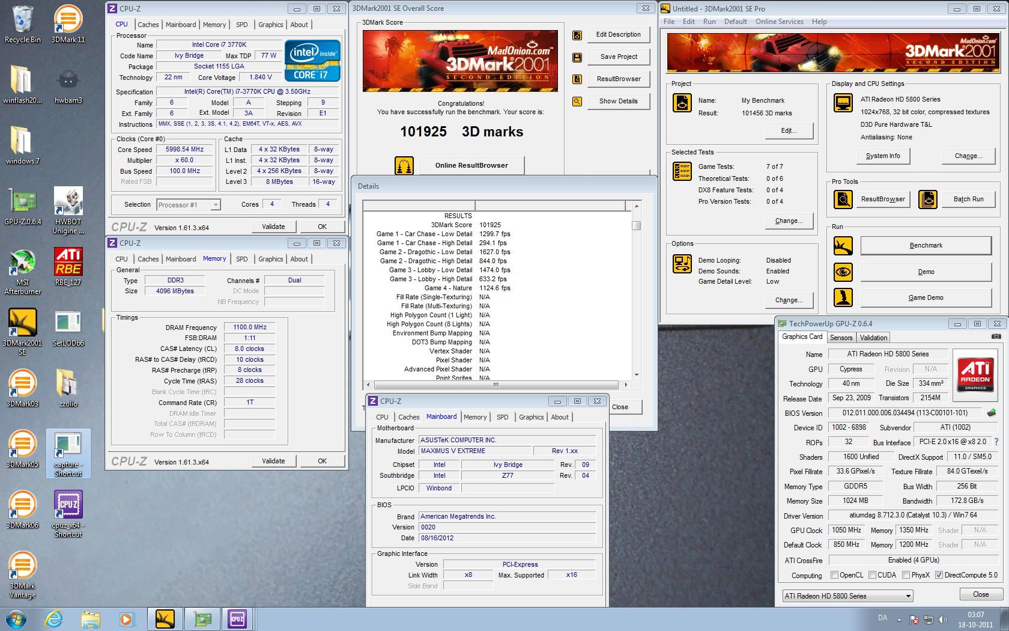Viewport: 1009px width, 631px height.
Task: Open the Run menu in 3DMark2001
Action: pos(709,22)
